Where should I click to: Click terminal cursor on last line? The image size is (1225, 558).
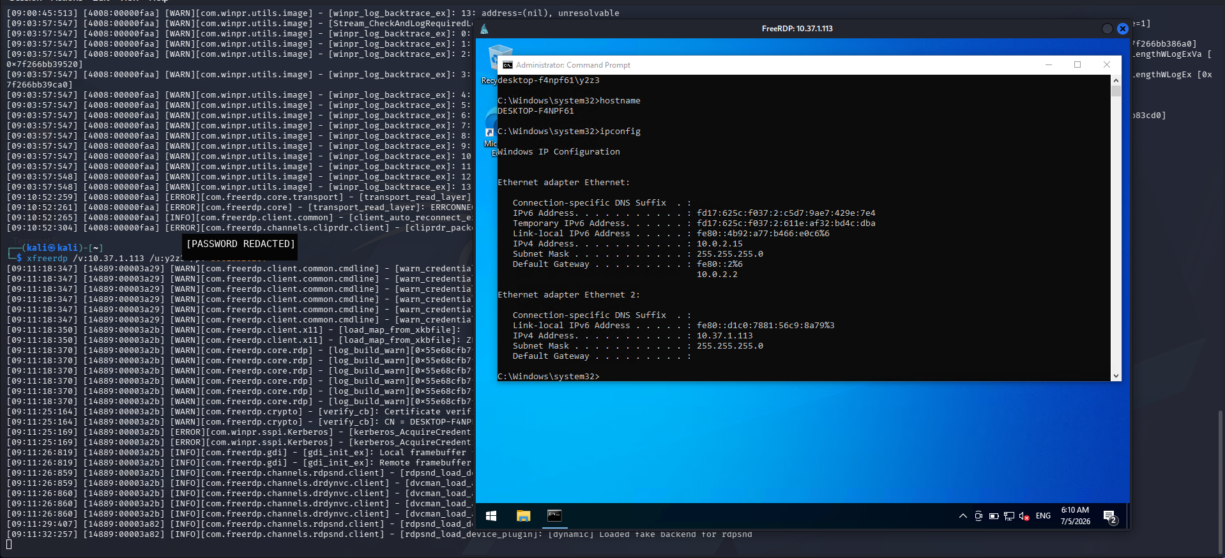tap(9, 545)
